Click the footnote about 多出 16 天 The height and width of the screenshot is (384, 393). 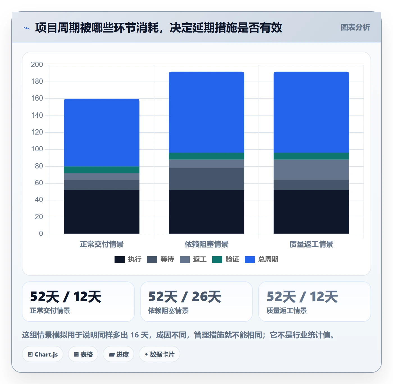click(x=179, y=335)
